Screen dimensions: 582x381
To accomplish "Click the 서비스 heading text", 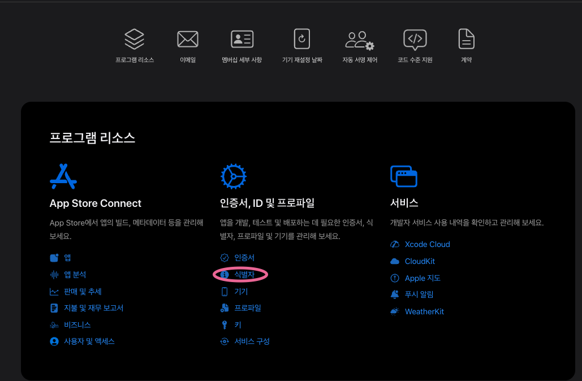I will point(404,203).
